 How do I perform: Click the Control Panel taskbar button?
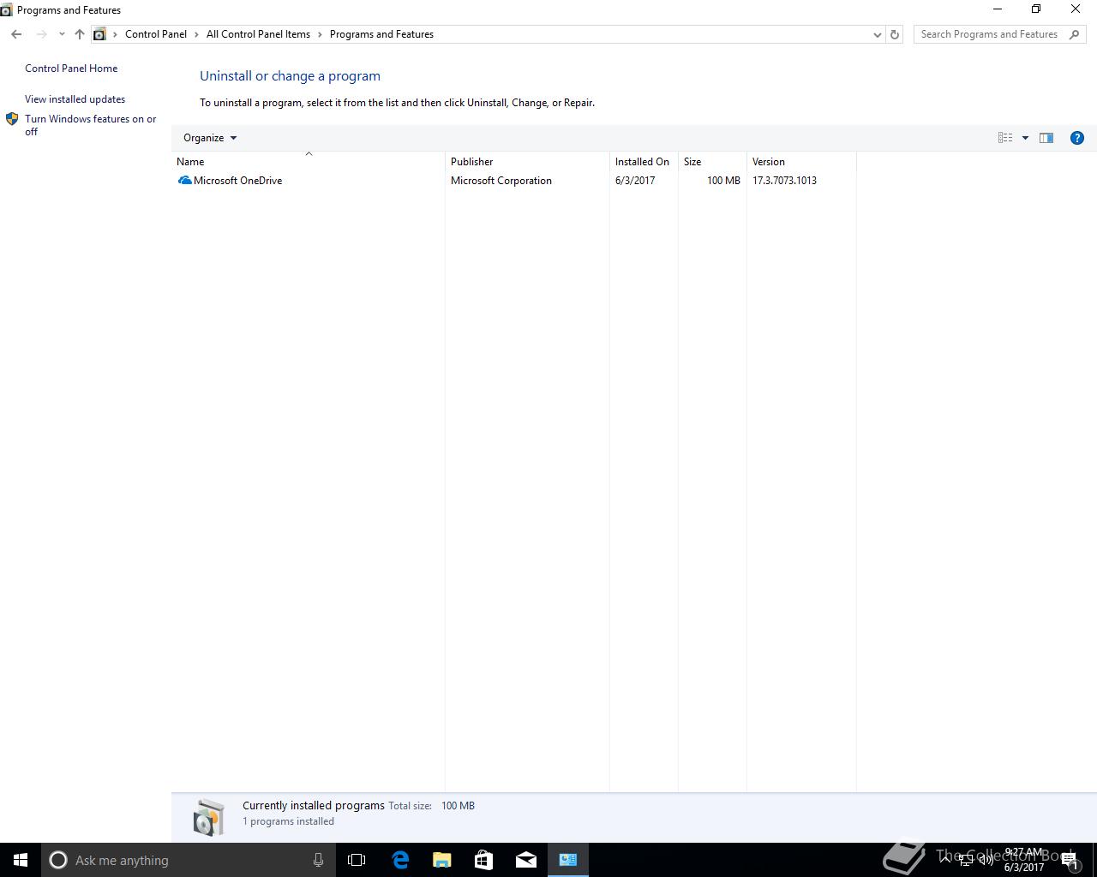[568, 860]
